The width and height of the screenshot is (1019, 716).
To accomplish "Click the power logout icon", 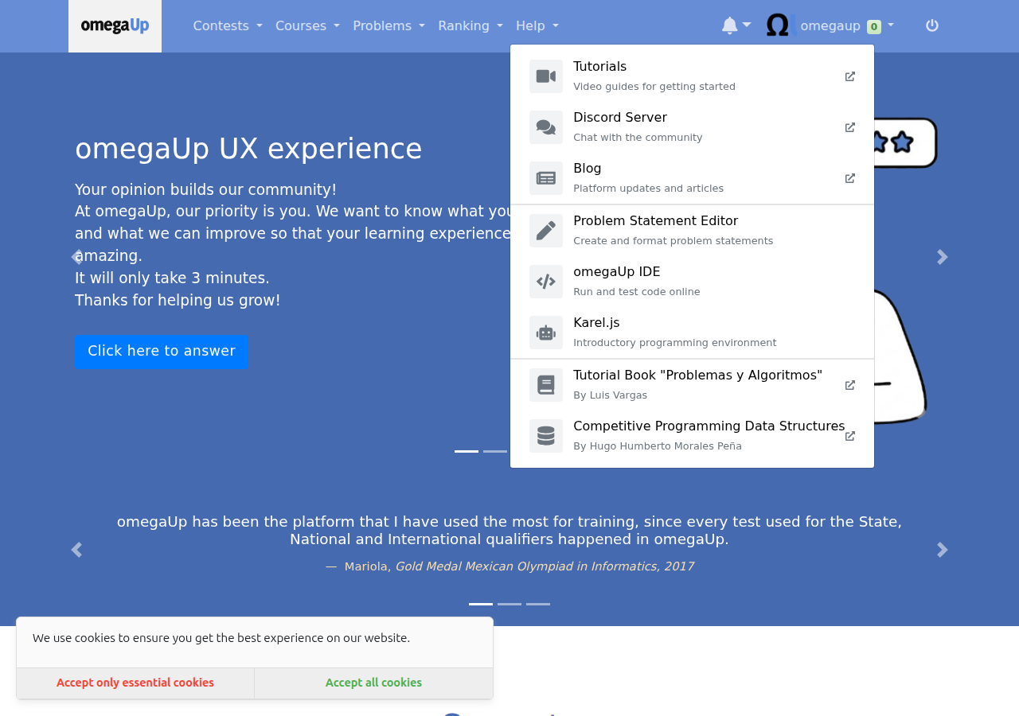I will point(932,25).
